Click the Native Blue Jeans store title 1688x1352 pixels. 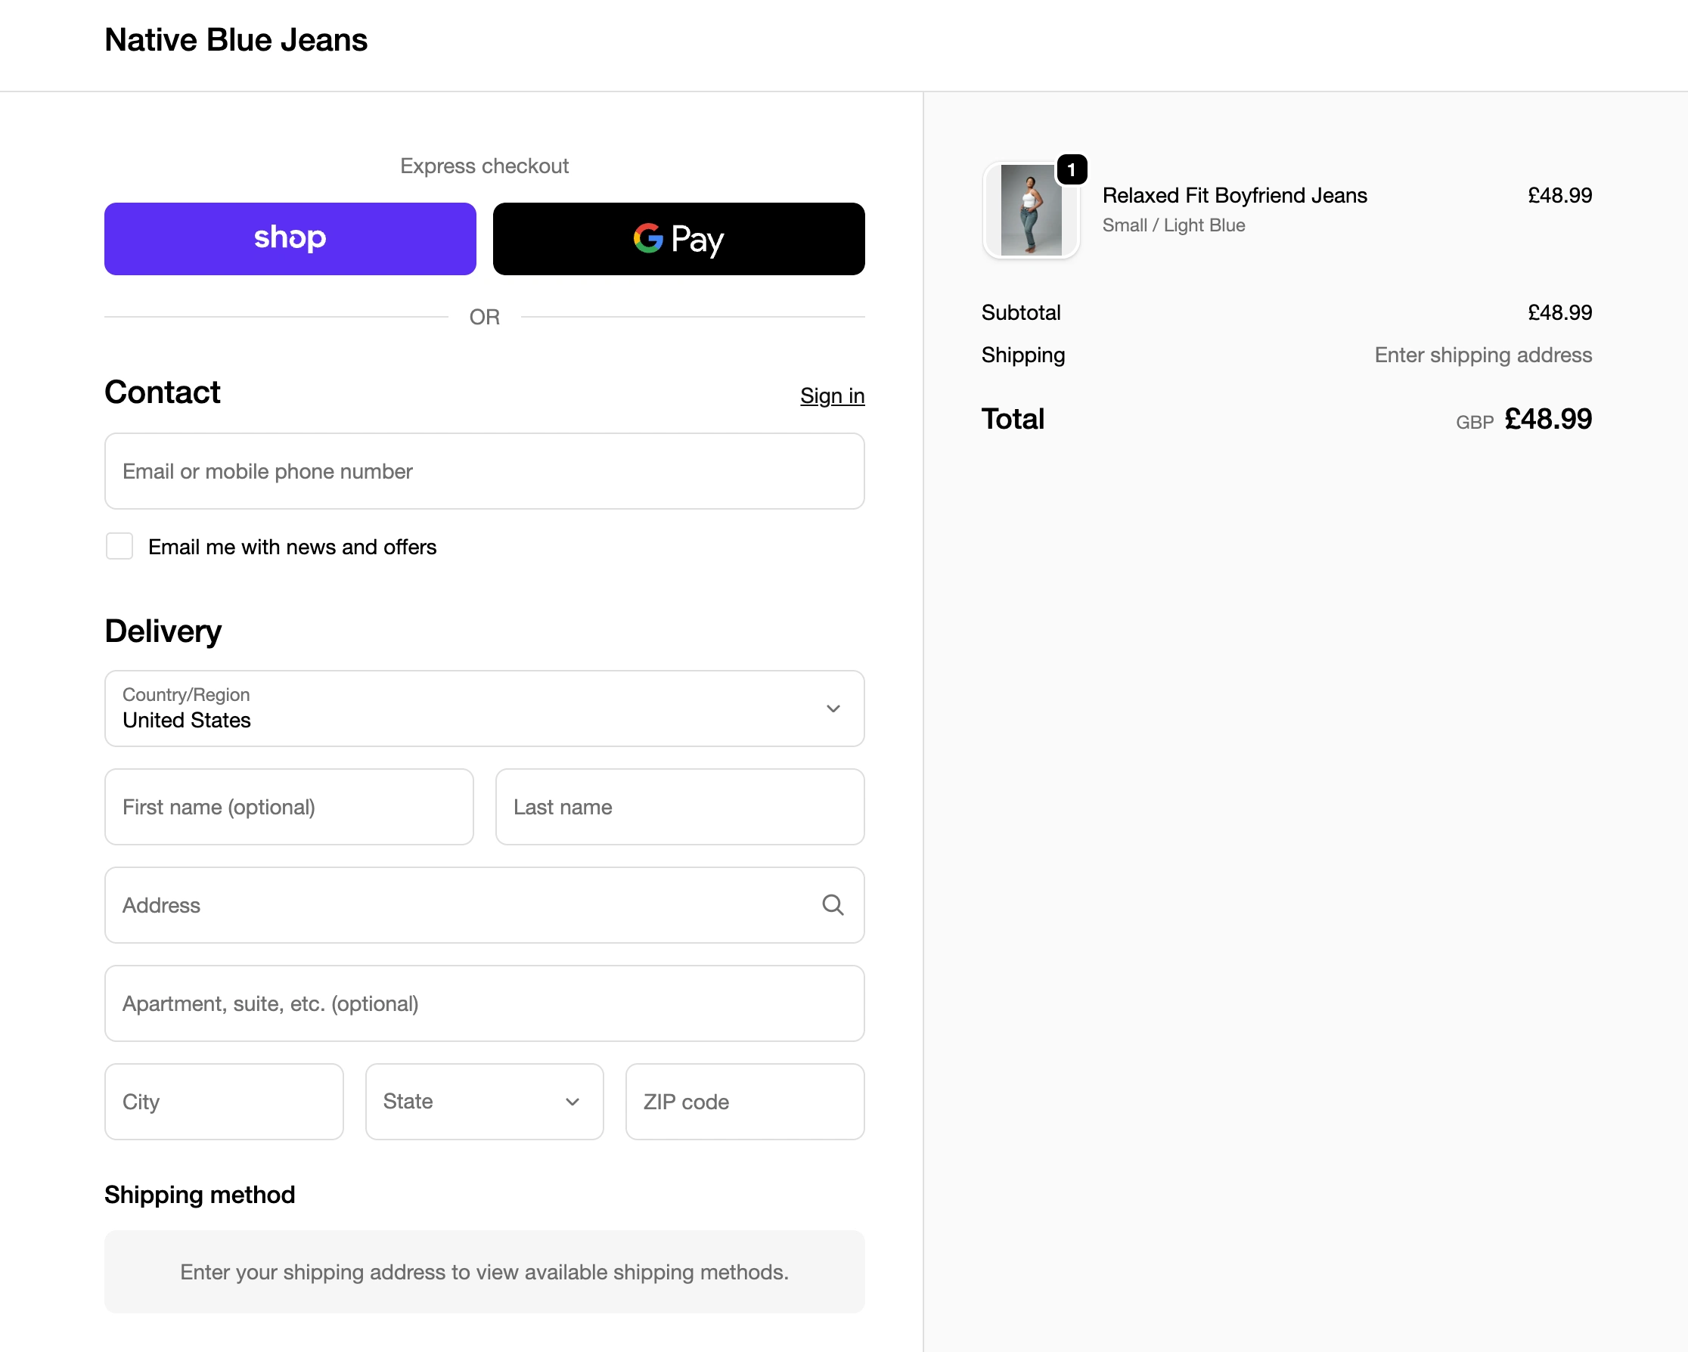point(236,40)
